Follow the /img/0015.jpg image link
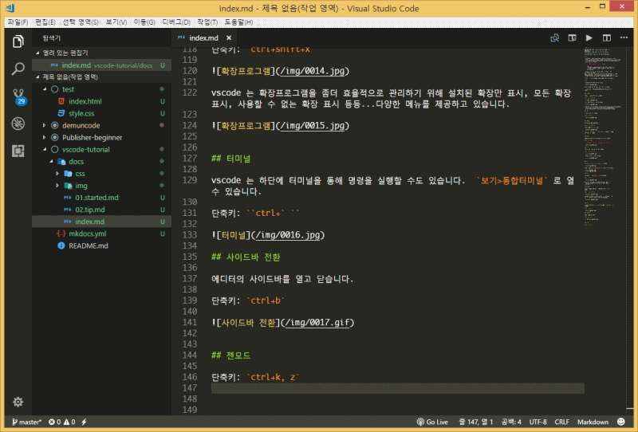The image size is (638, 432). point(313,125)
